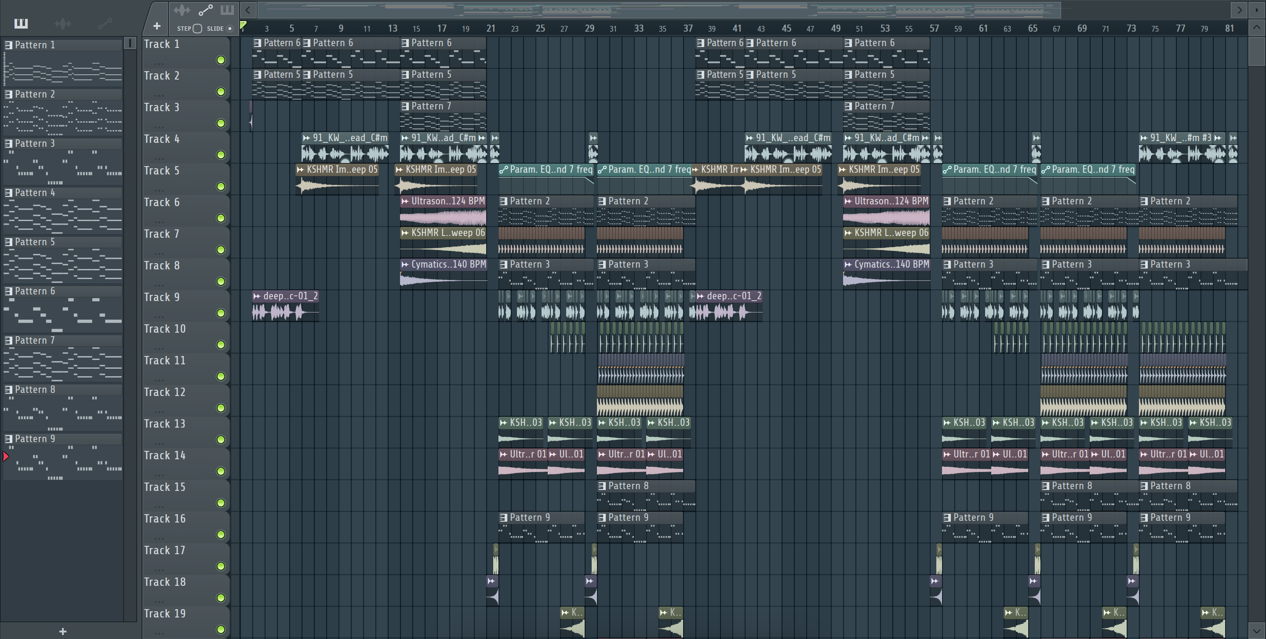Open clip menu of Pattern 5 at bar 14

[405, 75]
